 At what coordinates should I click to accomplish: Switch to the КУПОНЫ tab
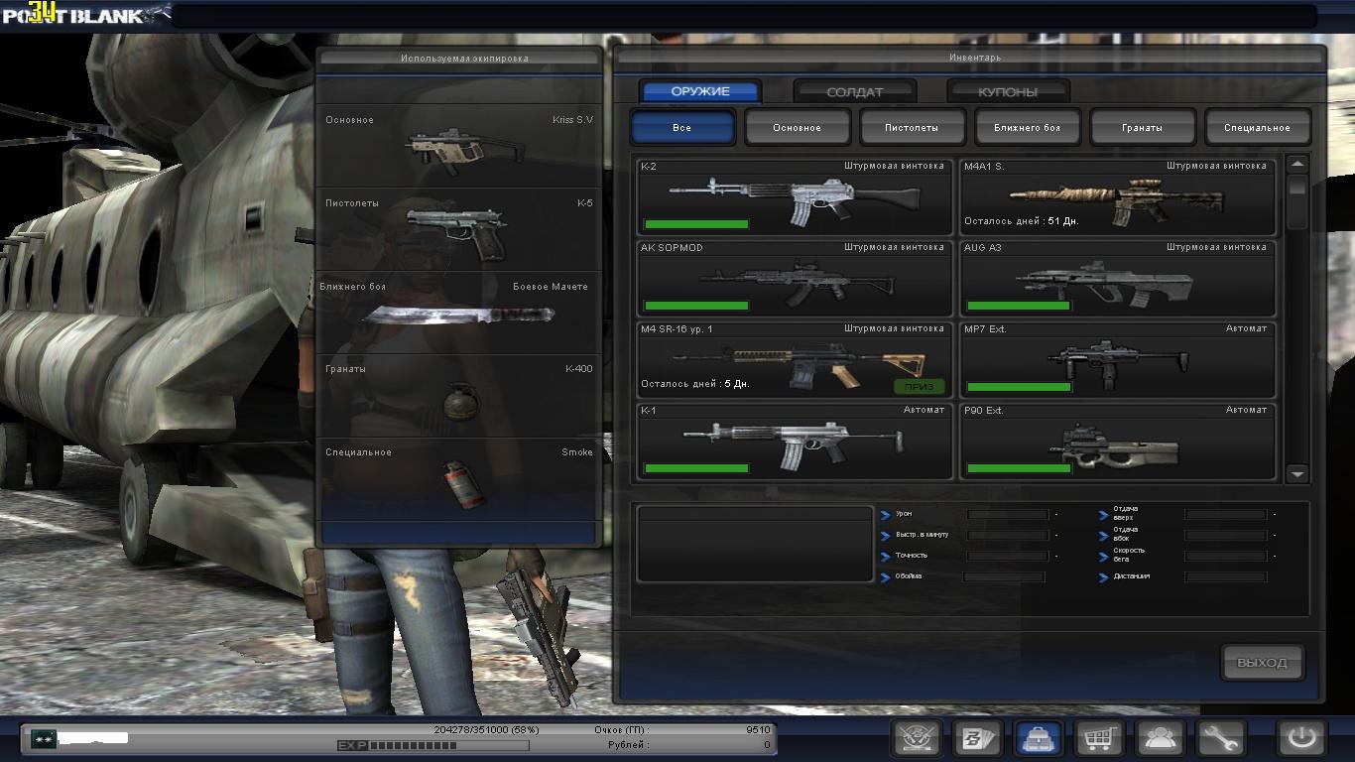click(1008, 91)
